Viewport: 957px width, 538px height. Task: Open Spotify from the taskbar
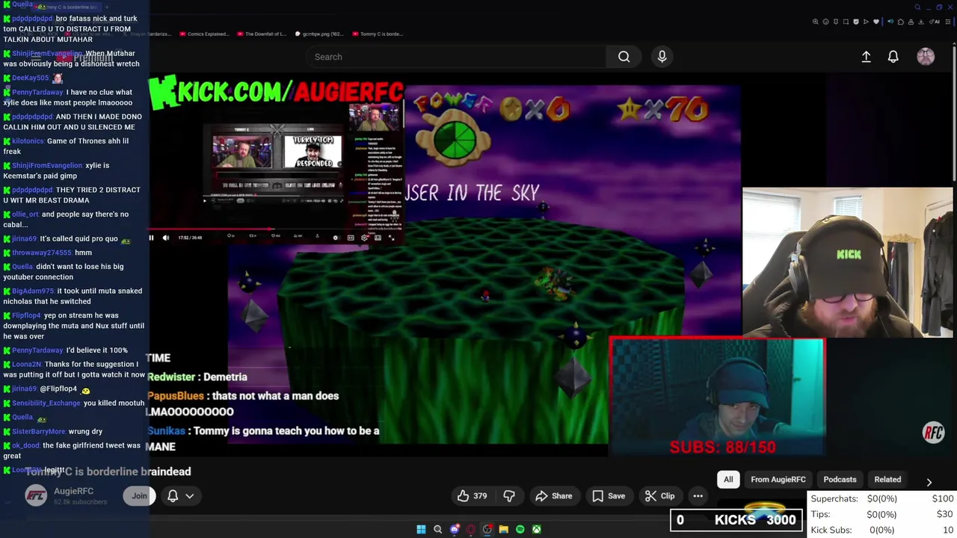tap(520, 529)
